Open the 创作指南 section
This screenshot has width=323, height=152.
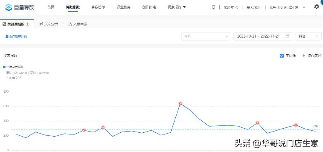coord(149,7)
